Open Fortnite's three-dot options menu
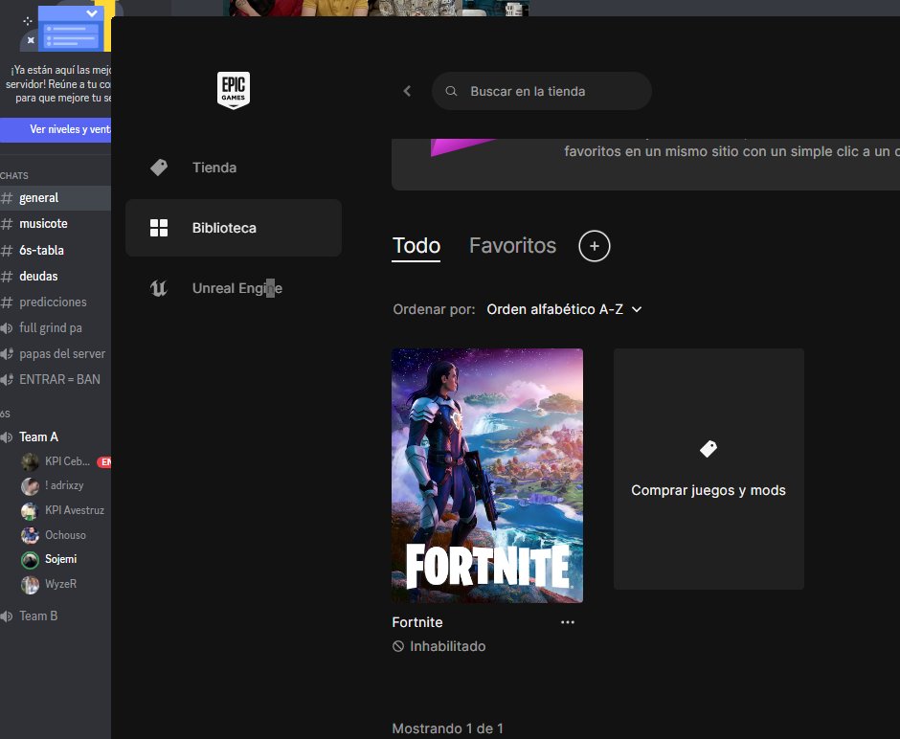Screen dimensions: 900x739 coord(567,622)
